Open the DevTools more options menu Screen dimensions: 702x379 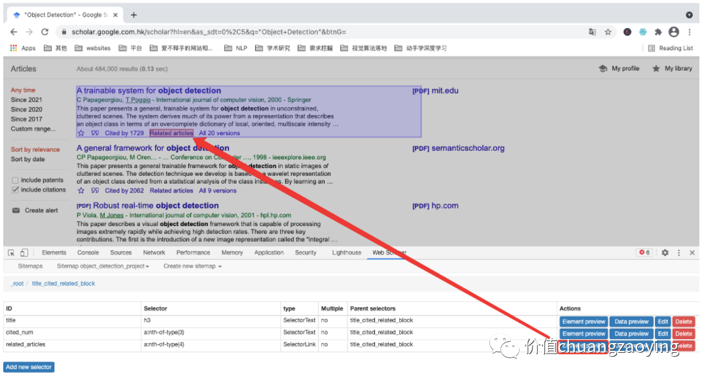[x=678, y=253]
